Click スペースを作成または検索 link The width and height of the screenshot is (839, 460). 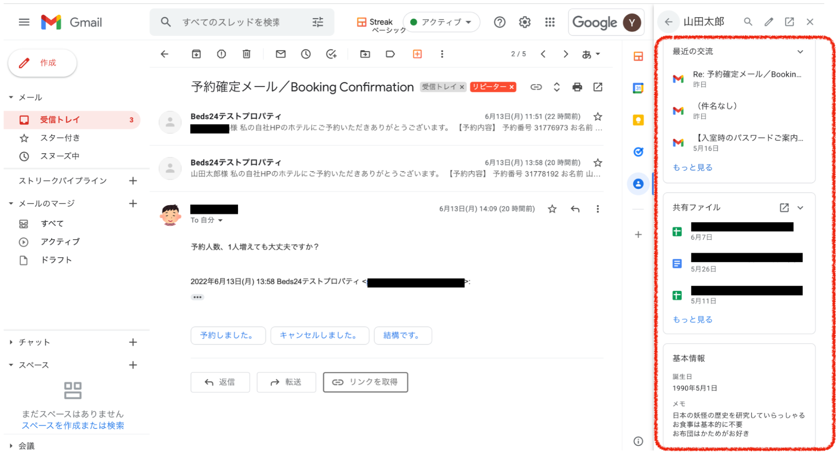point(73,426)
